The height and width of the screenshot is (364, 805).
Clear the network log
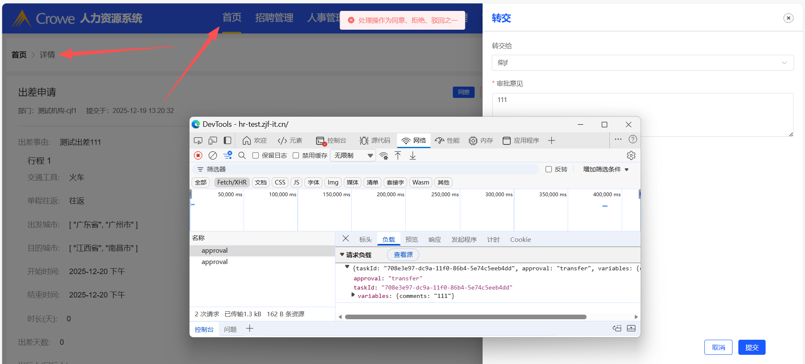point(213,156)
